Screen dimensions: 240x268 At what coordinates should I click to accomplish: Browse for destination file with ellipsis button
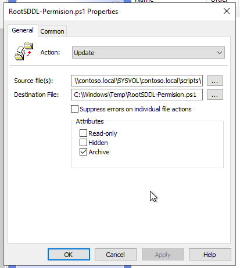[x=215, y=95]
